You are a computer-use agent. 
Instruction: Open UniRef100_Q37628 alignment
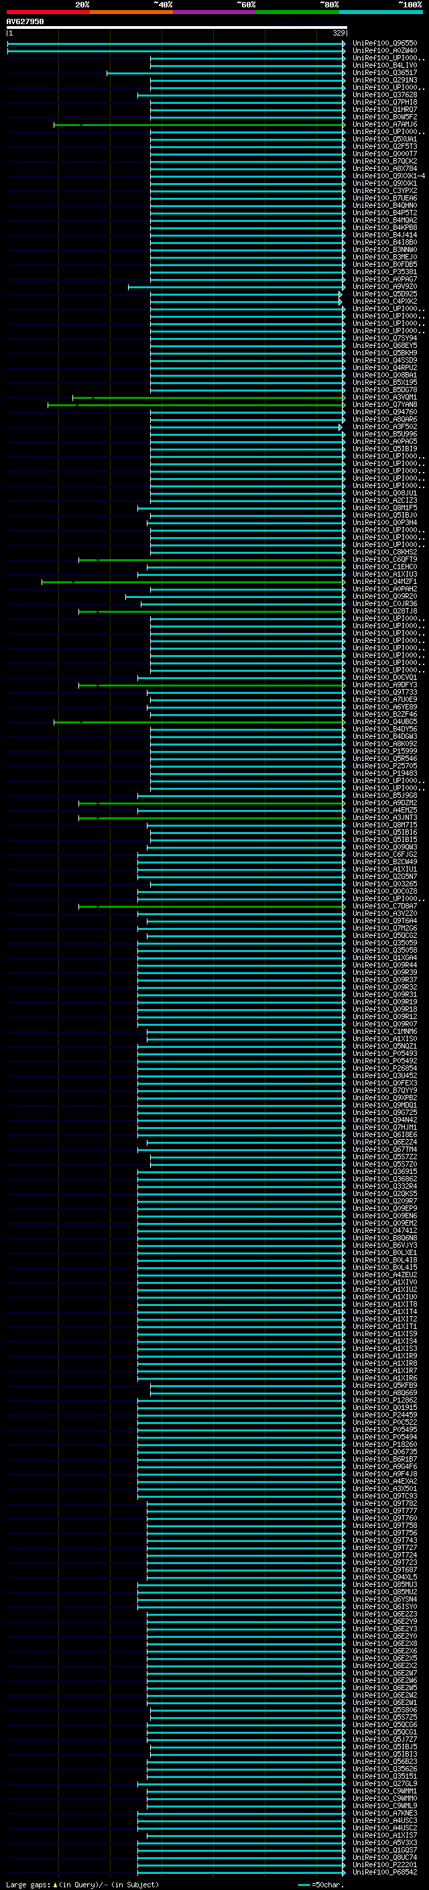tap(385, 95)
